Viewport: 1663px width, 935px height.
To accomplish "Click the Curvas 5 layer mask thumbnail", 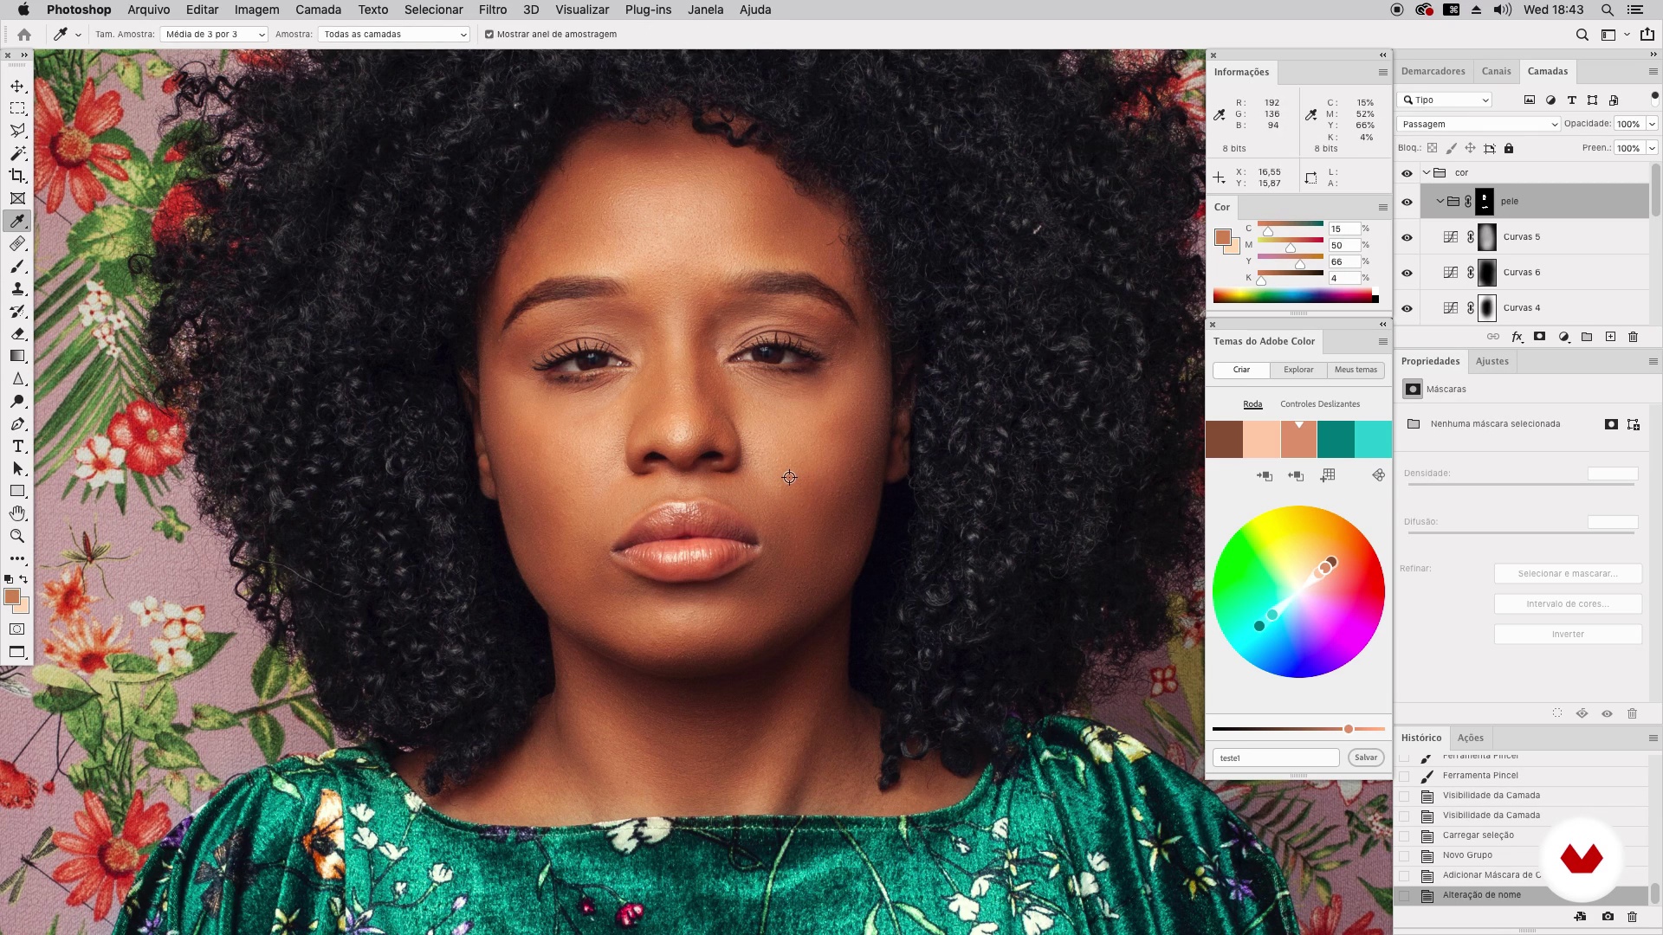I will tap(1487, 237).
